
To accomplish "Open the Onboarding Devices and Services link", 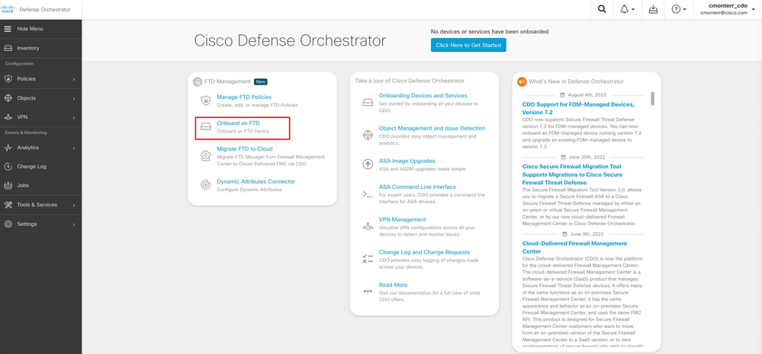I will click(x=423, y=95).
